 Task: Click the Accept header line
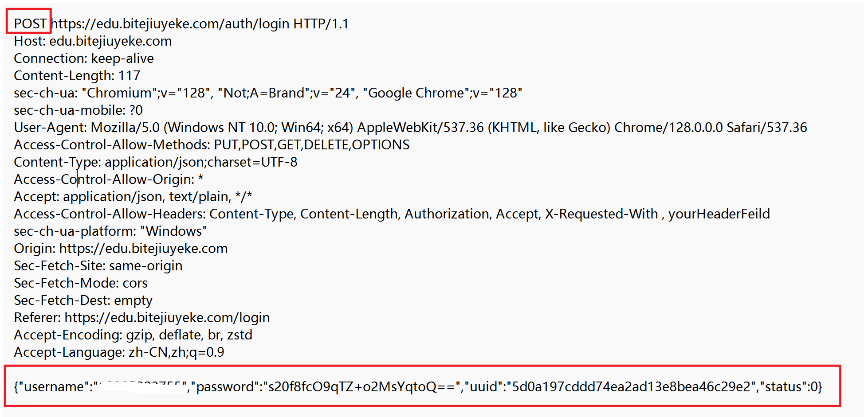(x=133, y=196)
